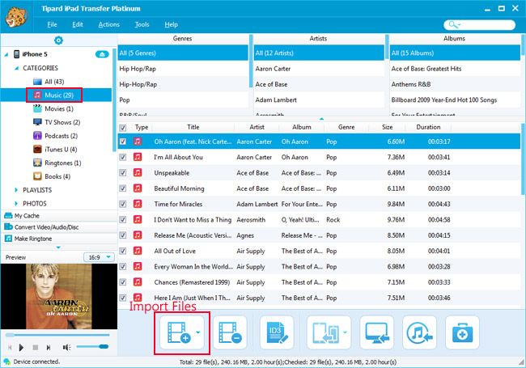Image resolution: width=526 pixels, height=368 pixels.
Task: Click the export to PC monitor icon
Action: pos(377,332)
